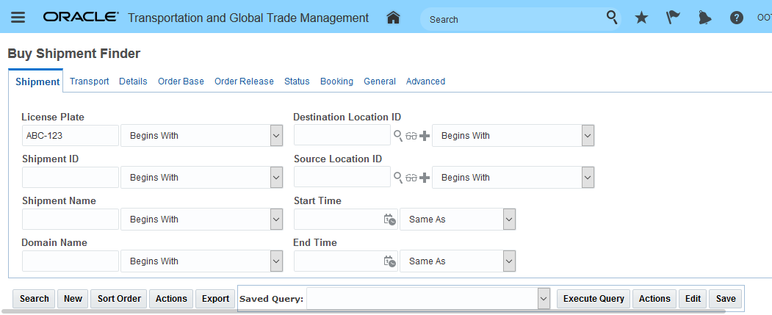Screen dimensions: 772x315
Task: Open the notifications bell icon
Action: click(704, 18)
